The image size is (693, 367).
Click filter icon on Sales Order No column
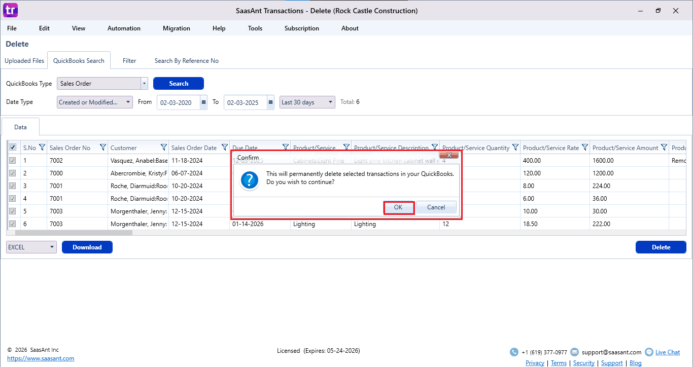(103, 148)
